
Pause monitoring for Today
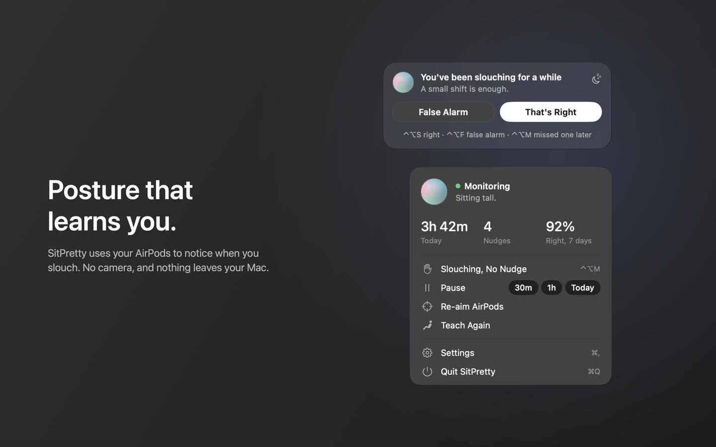pyautogui.click(x=583, y=288)
